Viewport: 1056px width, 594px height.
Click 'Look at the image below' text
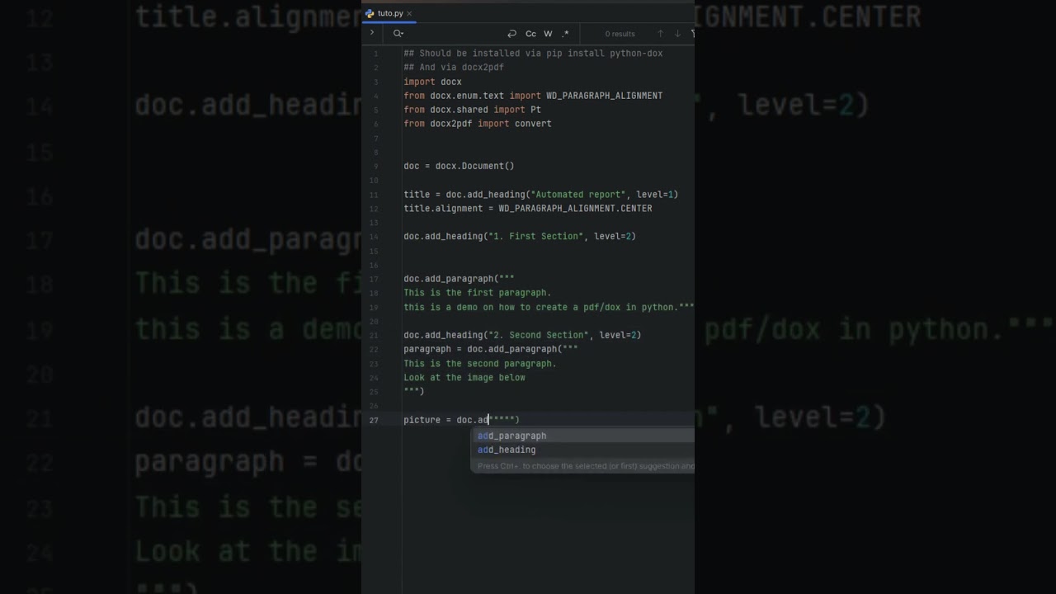(x=464, y=378)
